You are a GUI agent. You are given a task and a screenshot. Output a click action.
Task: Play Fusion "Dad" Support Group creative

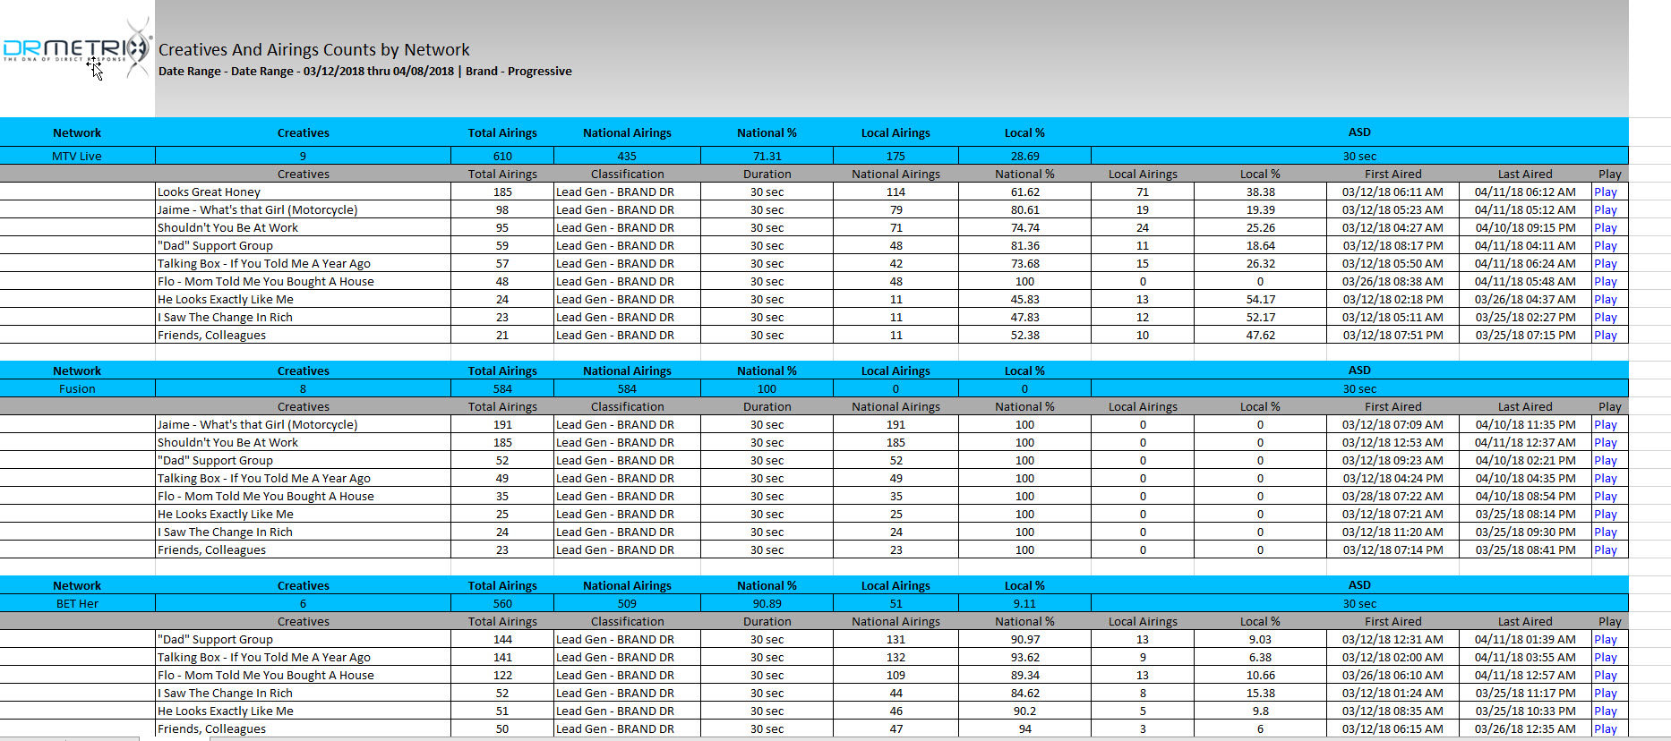click(x=1605, y=460)
